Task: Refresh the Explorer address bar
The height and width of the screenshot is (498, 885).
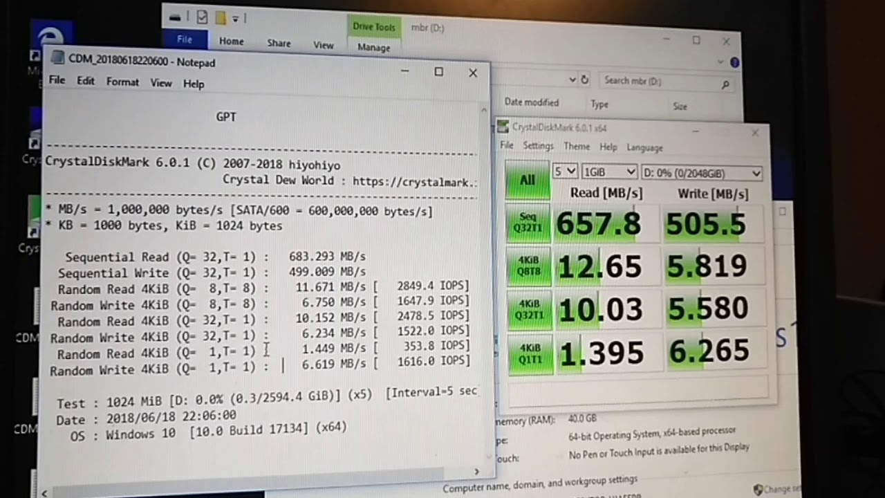Action: [x=584, y=80]
